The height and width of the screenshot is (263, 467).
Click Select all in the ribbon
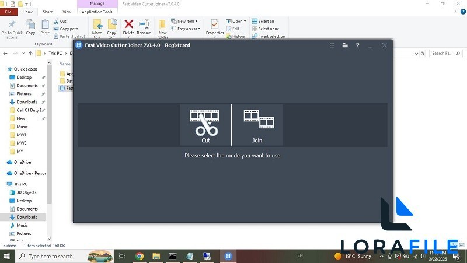(x=263, y=21)
